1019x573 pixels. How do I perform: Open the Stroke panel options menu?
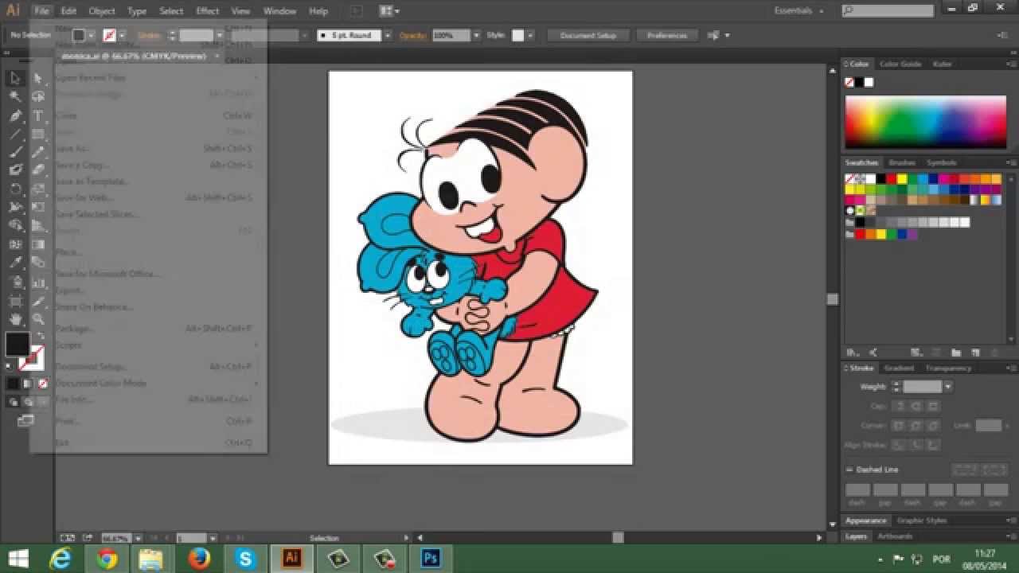click(x=1011, y=368)
